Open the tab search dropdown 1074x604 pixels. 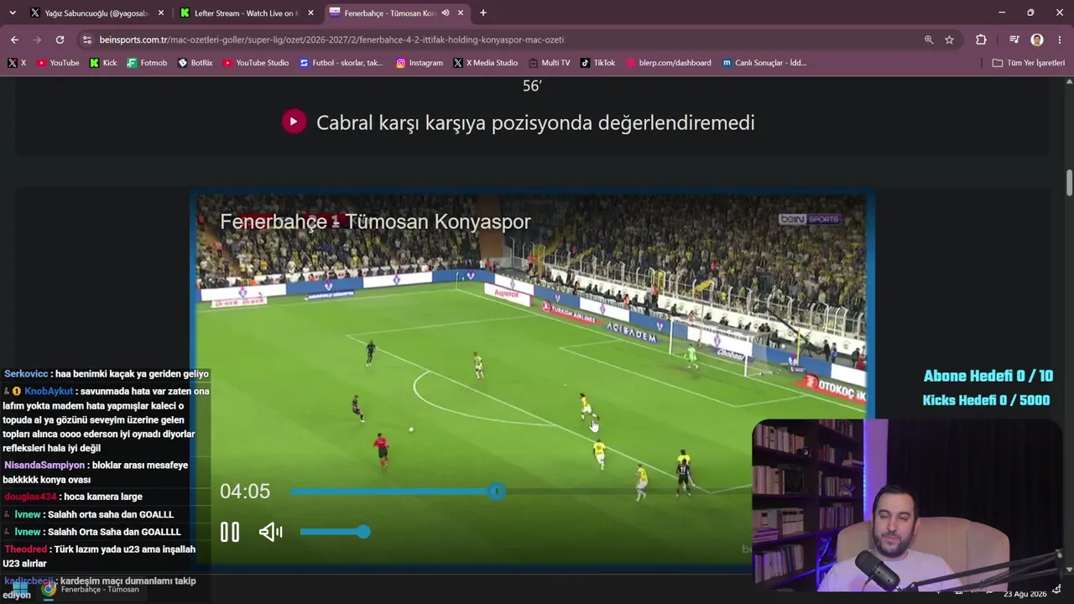[12, 13]
